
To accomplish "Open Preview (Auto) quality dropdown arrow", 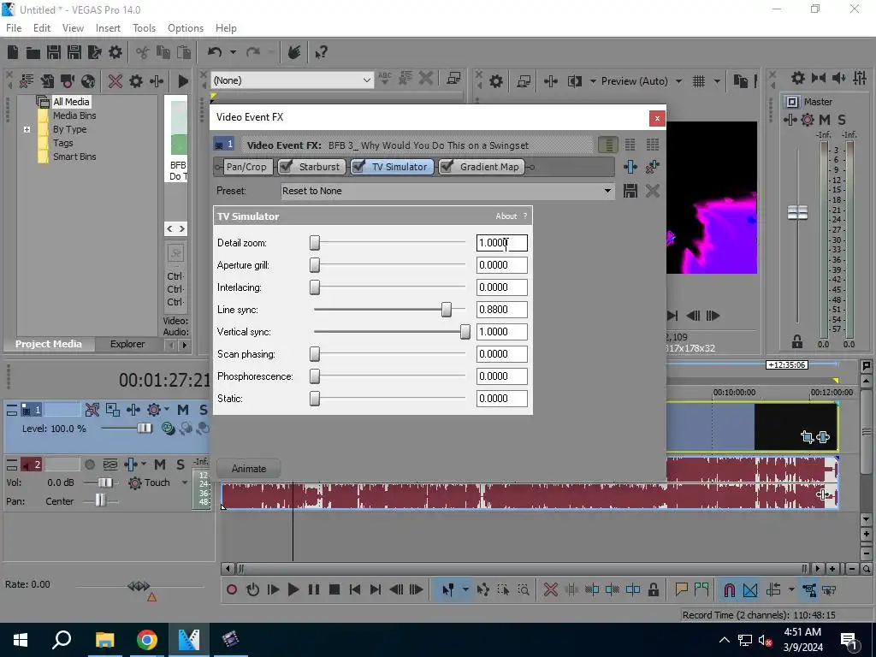I will coord(678,81).
